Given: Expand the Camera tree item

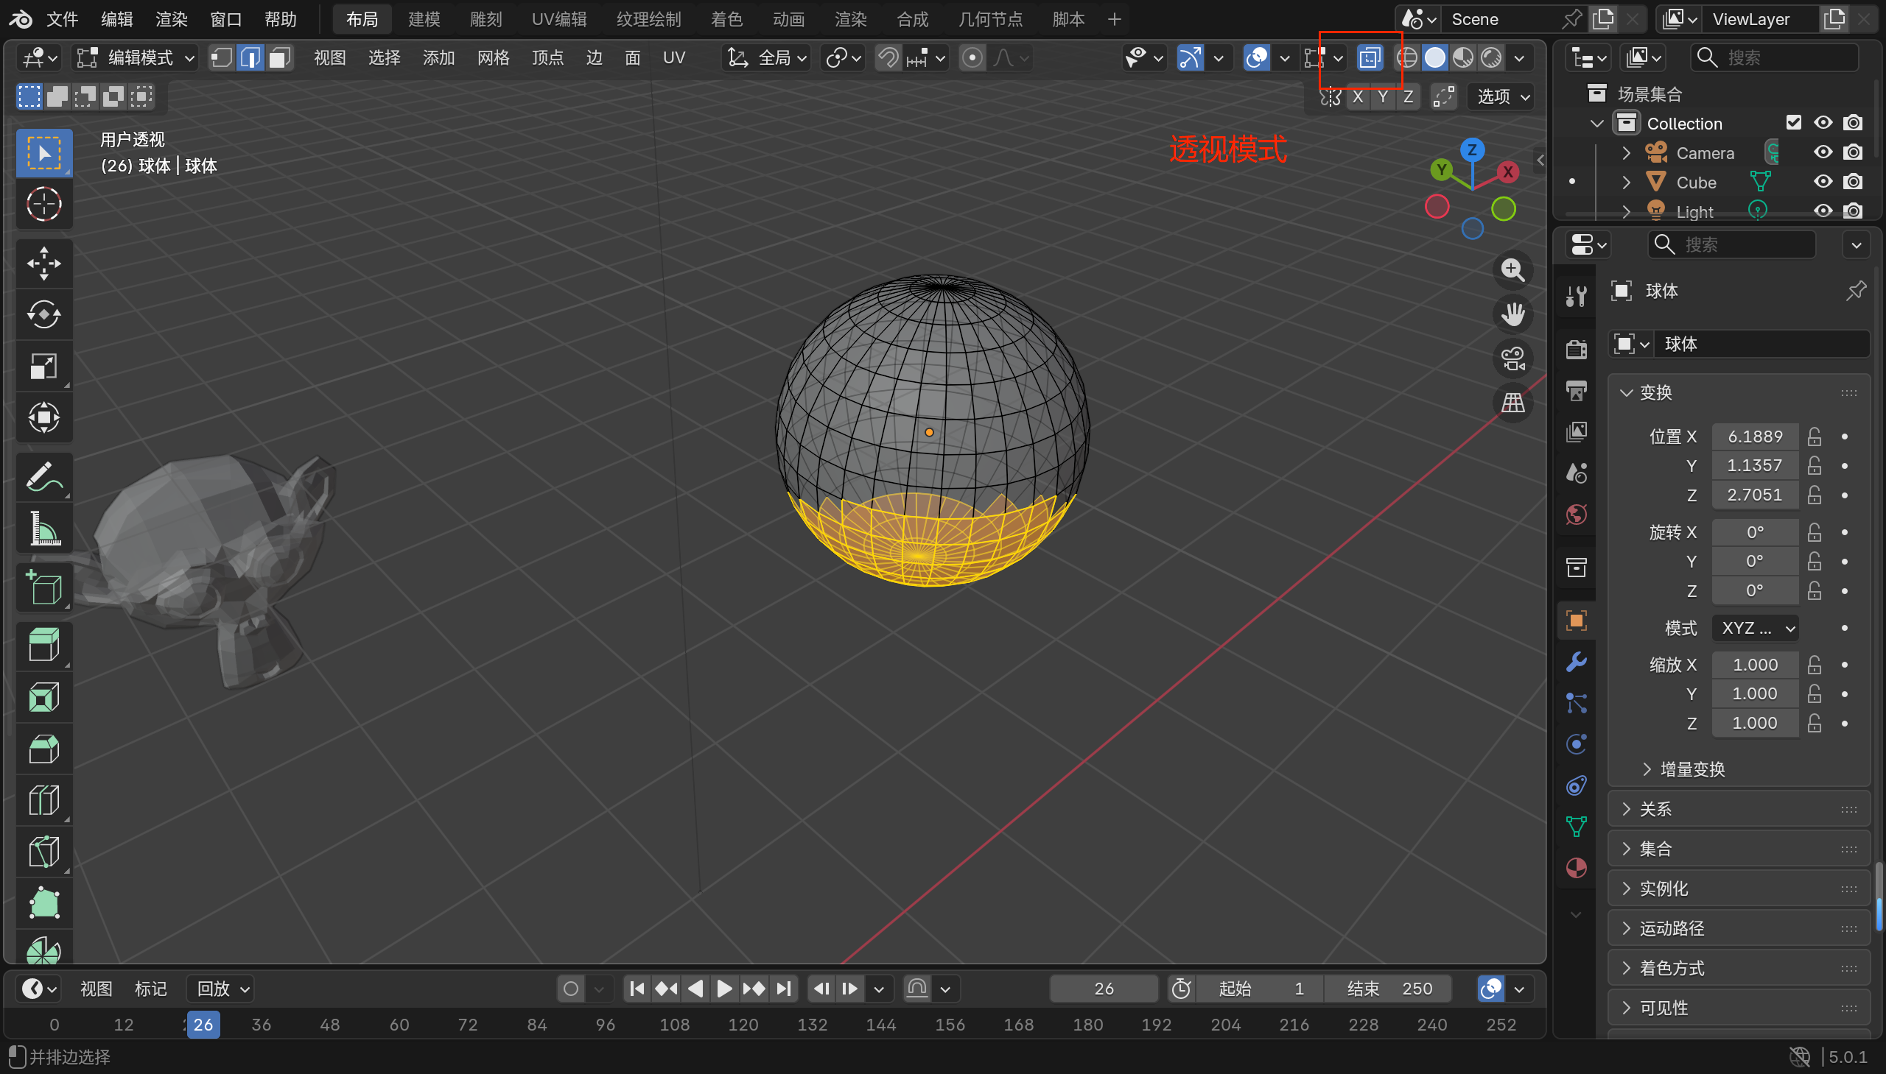Looking at the screenshot, I should click(x=1625, y=152).
